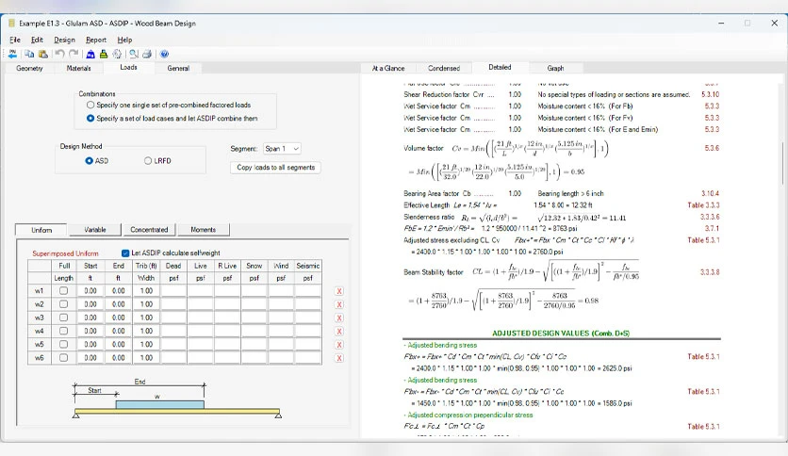This screenshot has width=788, height=456.
Task: Open the File menu
Action: pos(15,40)
